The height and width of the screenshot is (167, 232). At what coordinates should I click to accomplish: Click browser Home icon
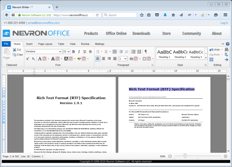173,15
